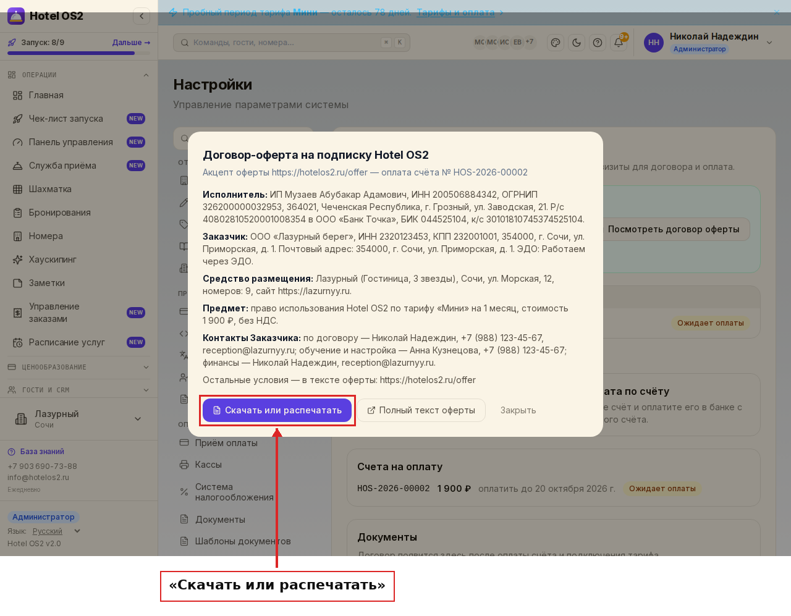Click the Бронирования clipboard icon
This screenshot has width=791, height=616.
tap(18, 213)
